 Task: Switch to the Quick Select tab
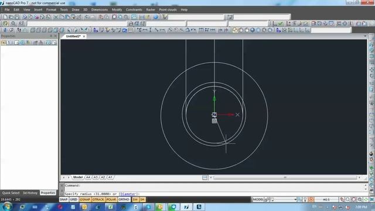coord(11,193)
